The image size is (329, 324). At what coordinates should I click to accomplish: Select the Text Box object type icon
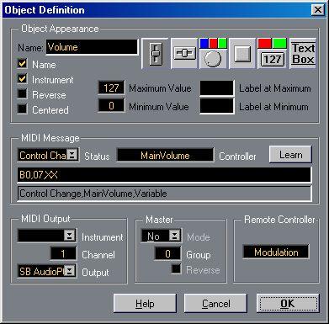[303, 54]
